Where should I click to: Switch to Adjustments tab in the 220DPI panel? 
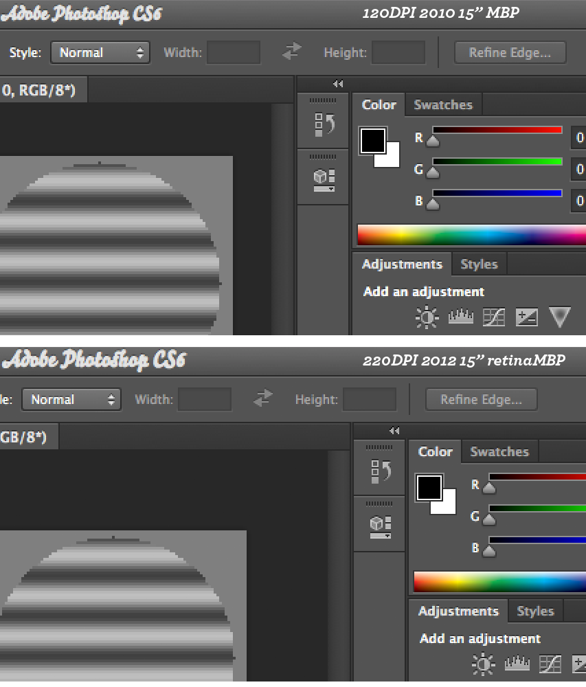pos(458,611)
